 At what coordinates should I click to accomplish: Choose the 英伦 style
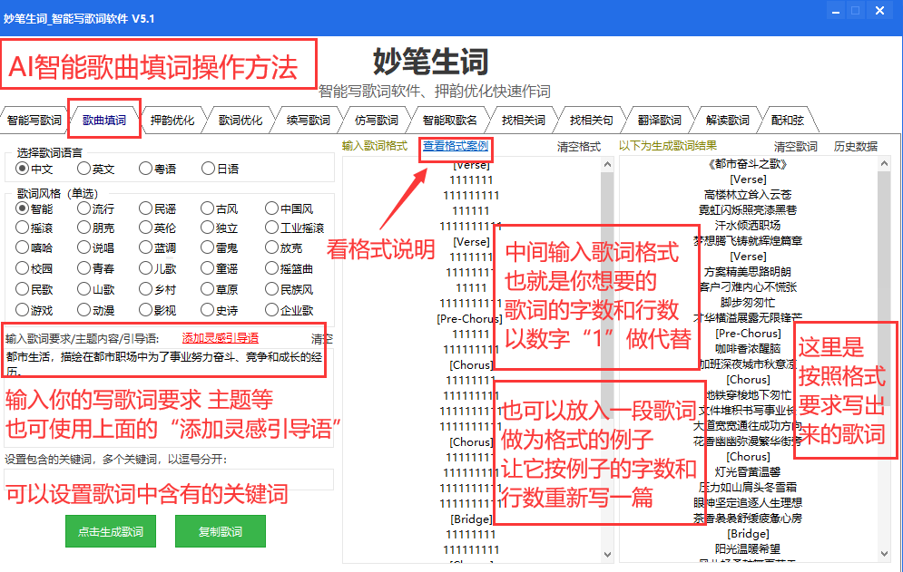157,228
